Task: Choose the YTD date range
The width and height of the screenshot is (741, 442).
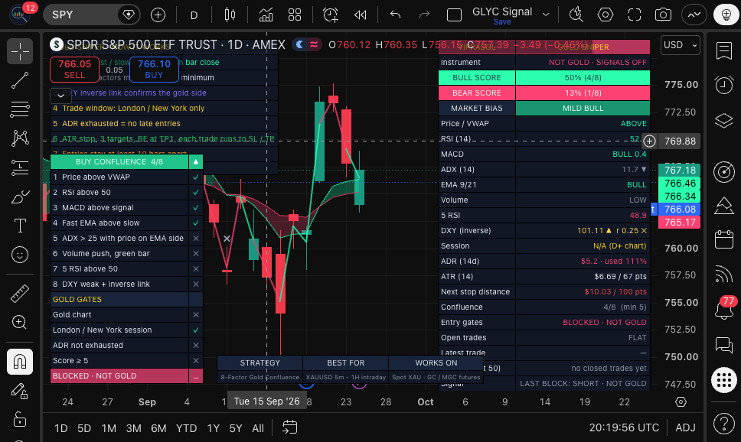Action: (x=186, y=428)
